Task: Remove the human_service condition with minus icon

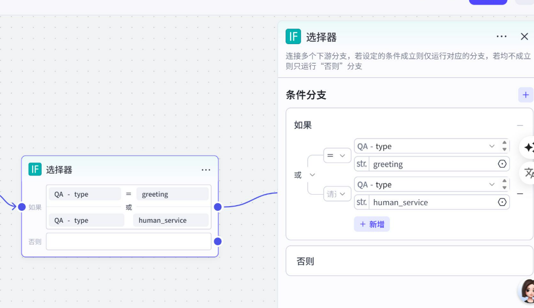Action: (520, 194)
